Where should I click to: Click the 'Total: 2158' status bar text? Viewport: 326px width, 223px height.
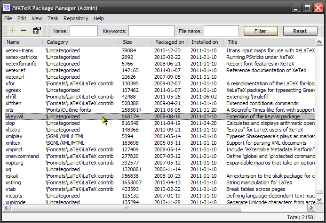[x=300, y=217]
